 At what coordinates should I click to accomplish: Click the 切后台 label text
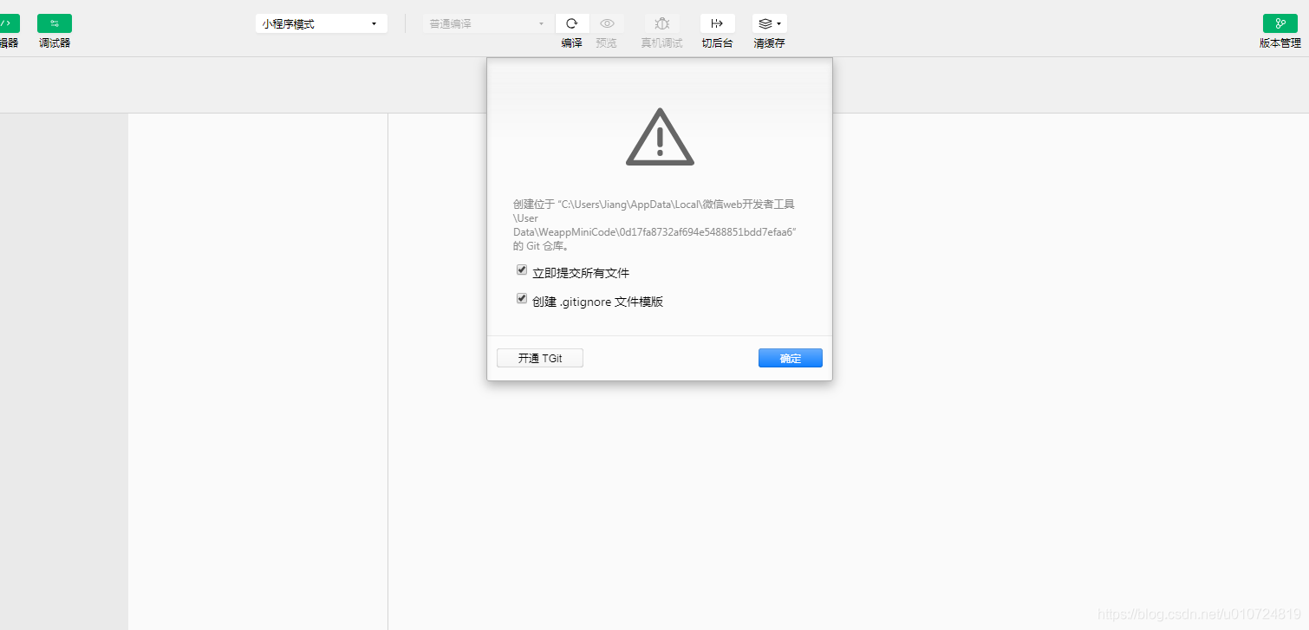(x=717, y=42)
